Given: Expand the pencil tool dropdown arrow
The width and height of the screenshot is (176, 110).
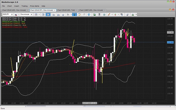Looking at the screenshot, I should click(112, 14).
